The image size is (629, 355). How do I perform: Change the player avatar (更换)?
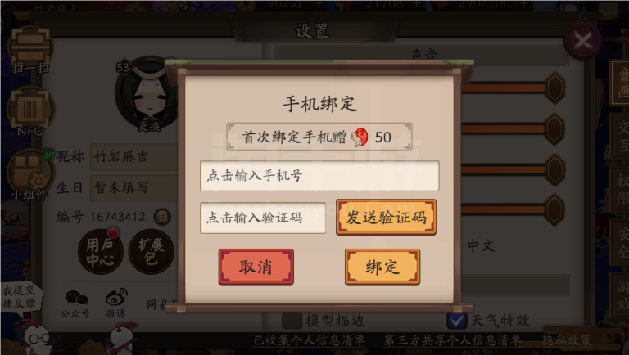(x=149, y=125)
